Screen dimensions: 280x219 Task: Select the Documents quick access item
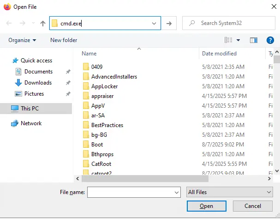38,72
